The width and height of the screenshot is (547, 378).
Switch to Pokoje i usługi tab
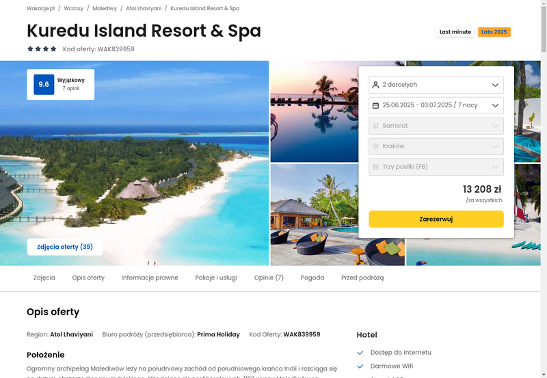(x=216, y=278)
